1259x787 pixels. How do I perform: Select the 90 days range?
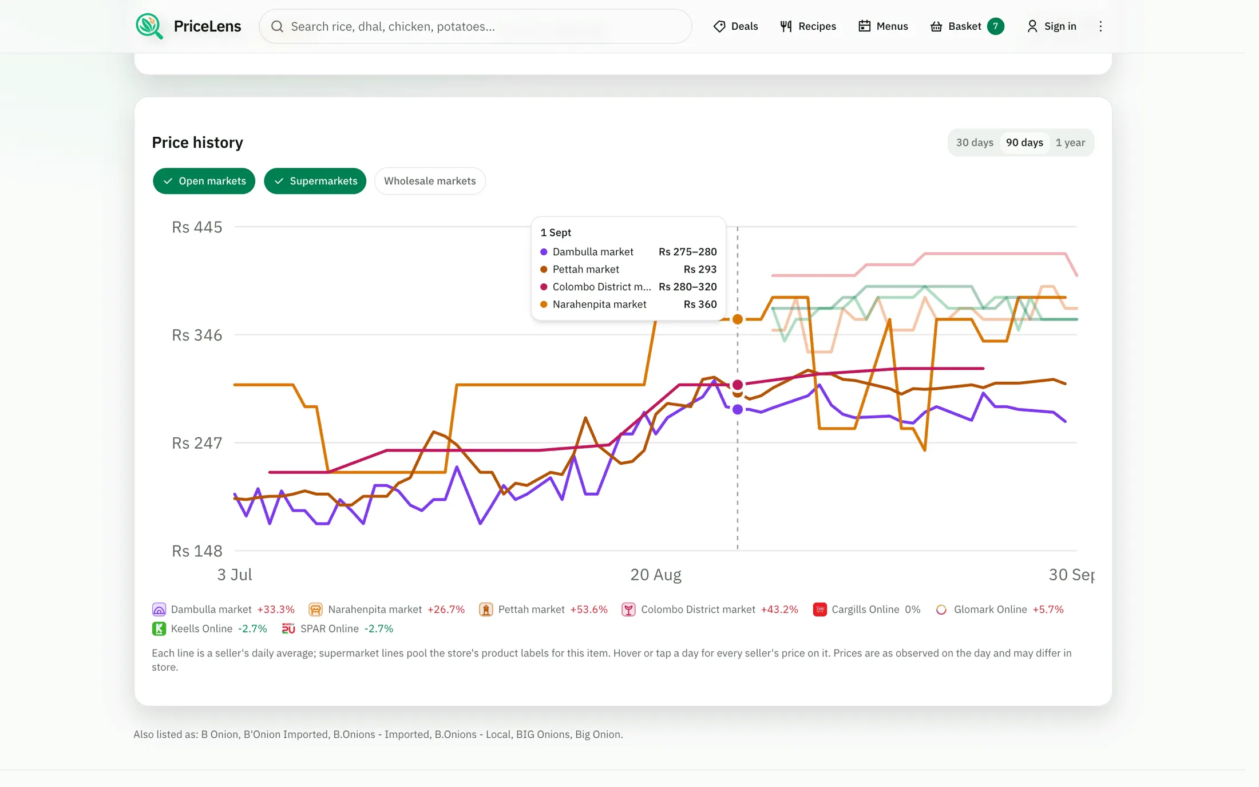click(x=1024, y=143)
